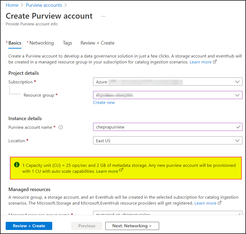Click into the Purview account name field
The width and height of the screenshot is (246, 234).
pyautogui.click(x=168, y=127)
